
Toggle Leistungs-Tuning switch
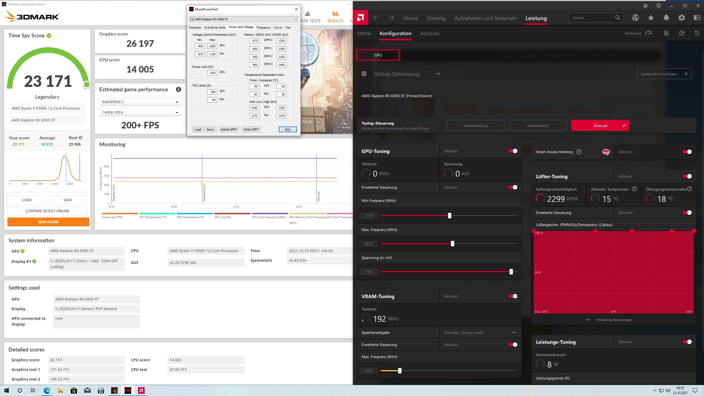click(687, 342)
